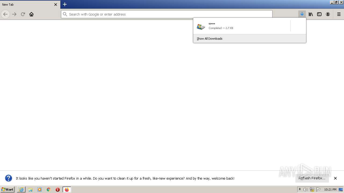Open Action Center flag icon

coord(318,190)
